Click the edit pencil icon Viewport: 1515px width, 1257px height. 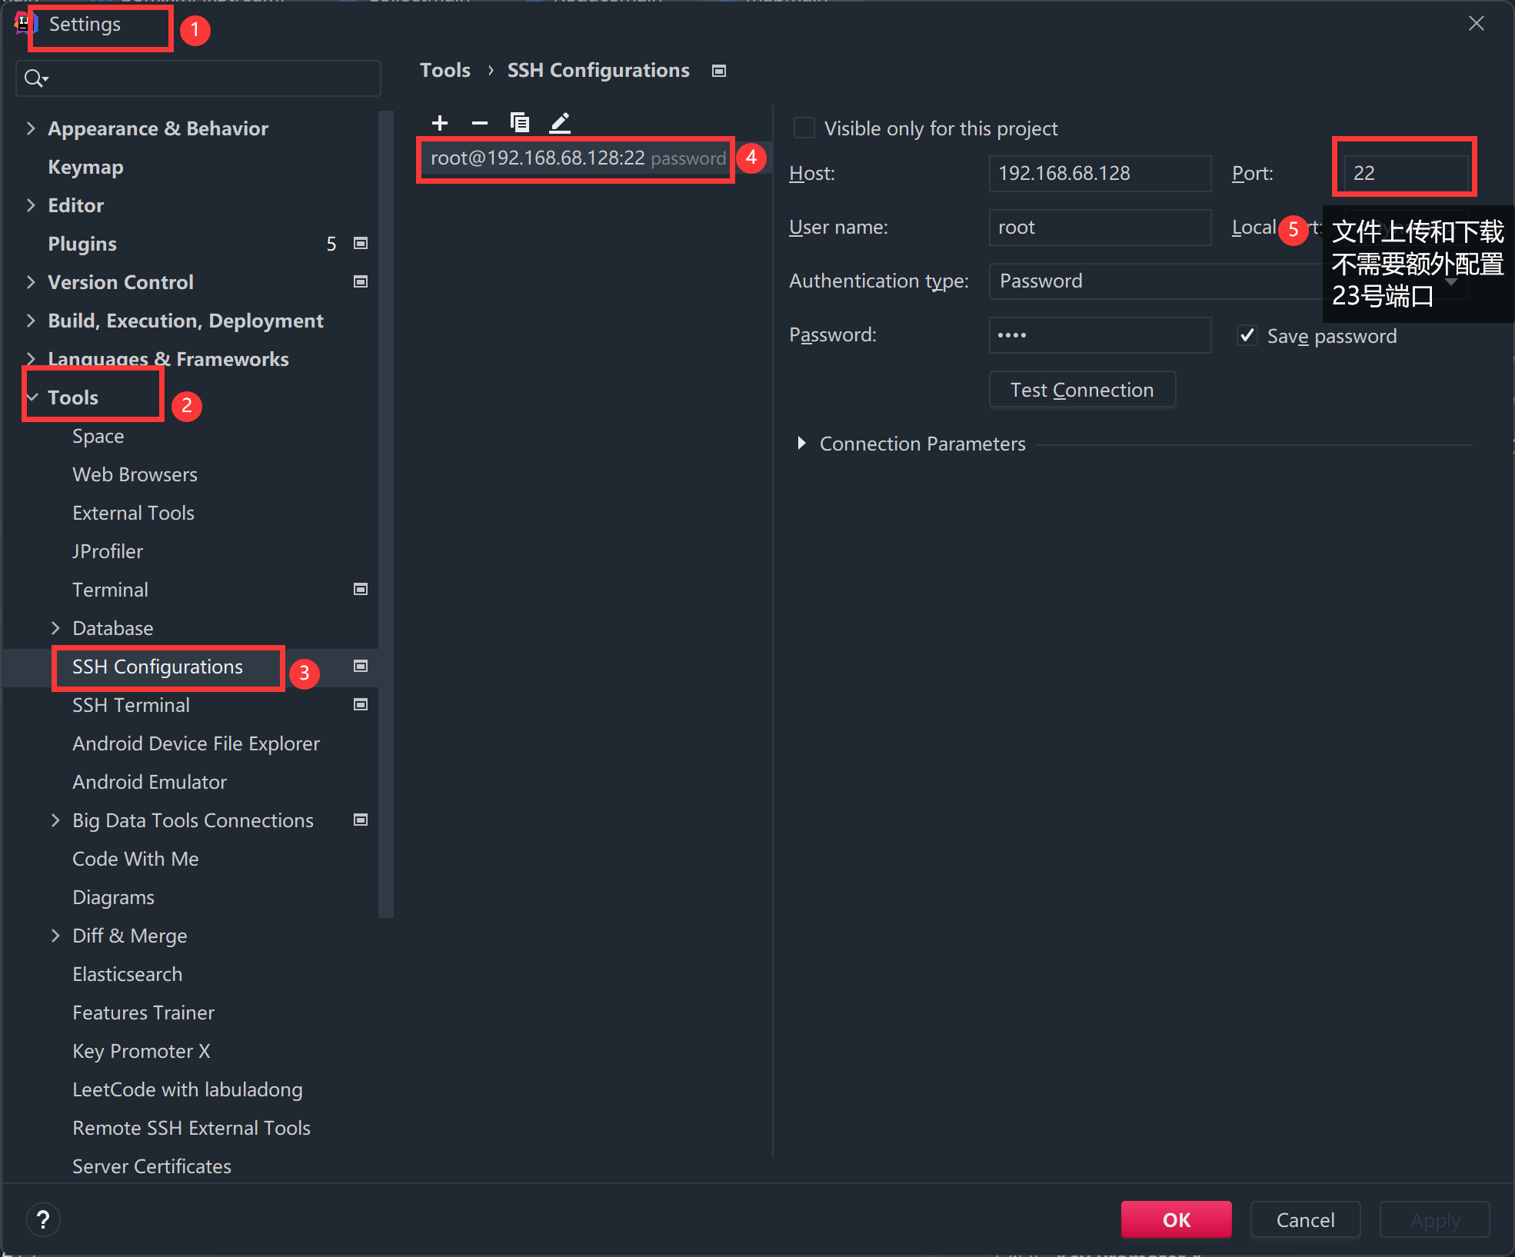click(x=560, y=123)
